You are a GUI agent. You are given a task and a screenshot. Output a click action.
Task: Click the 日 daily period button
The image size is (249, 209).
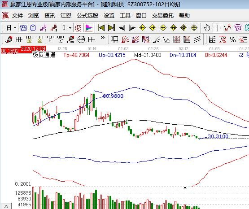9,28
